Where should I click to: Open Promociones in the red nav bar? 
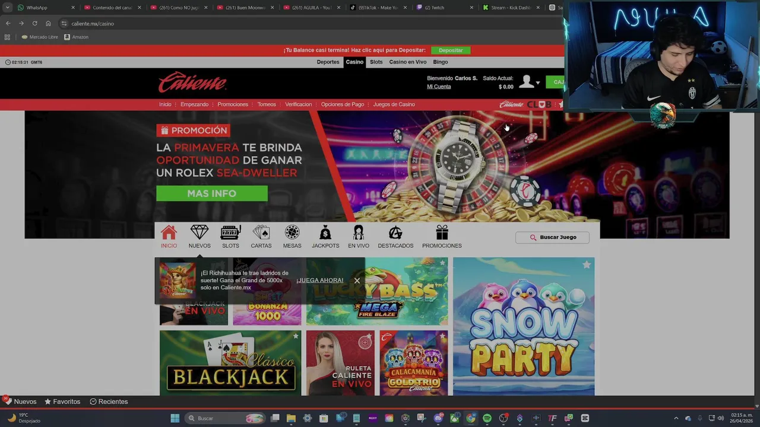pos(233,104)
